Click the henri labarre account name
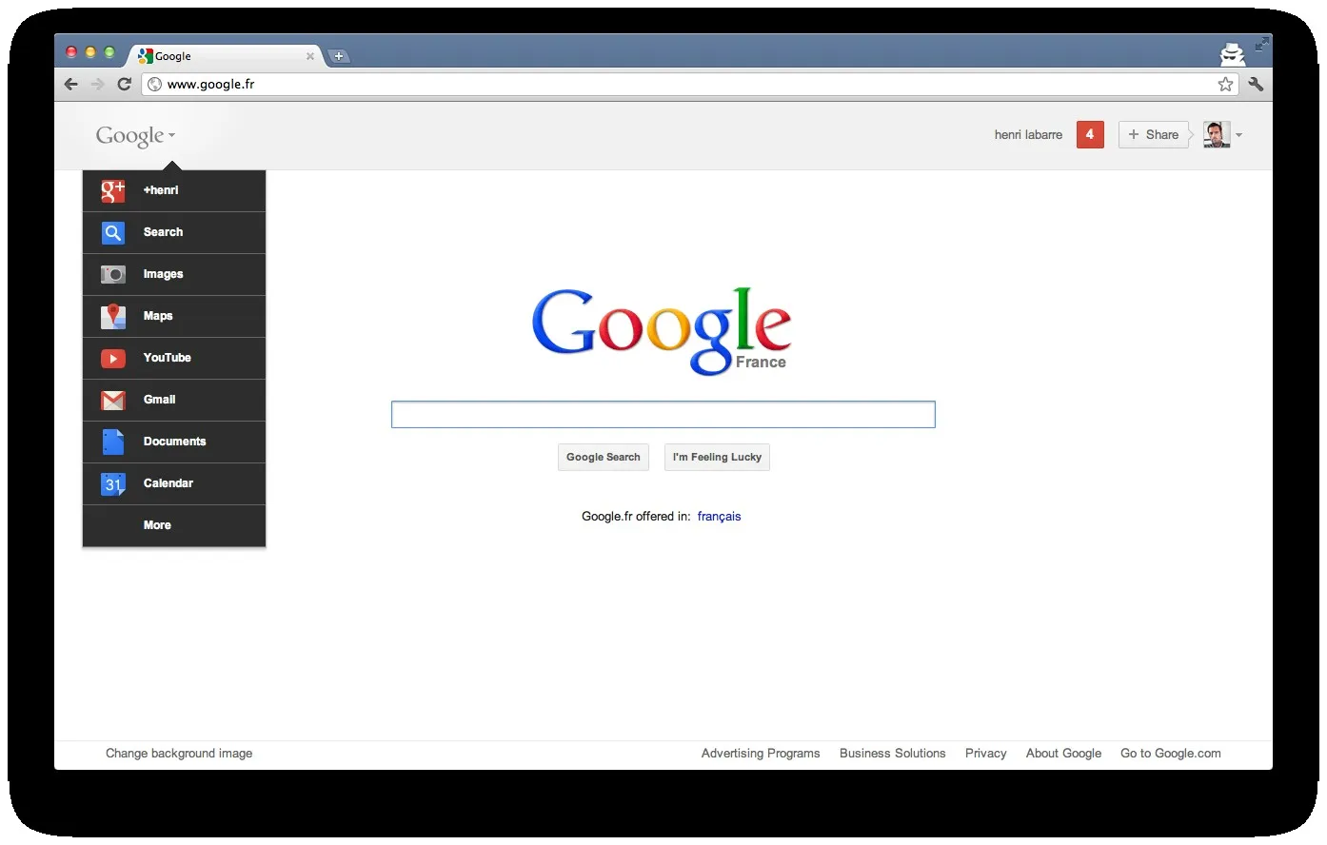The width and height of the screenshot is (1327, 845). [x=1028, y=135]
